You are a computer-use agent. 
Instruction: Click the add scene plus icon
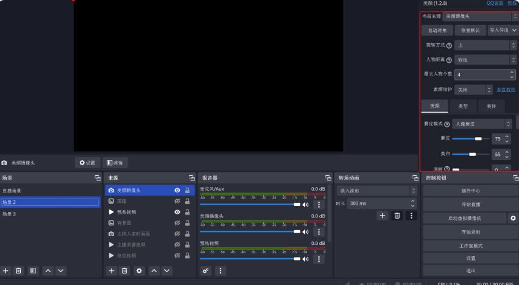pos(6,270)
